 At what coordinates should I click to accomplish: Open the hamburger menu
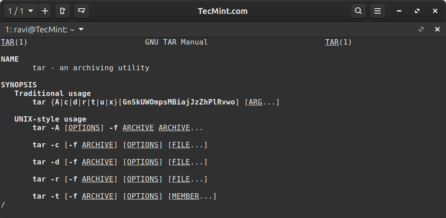coord(378,11)
